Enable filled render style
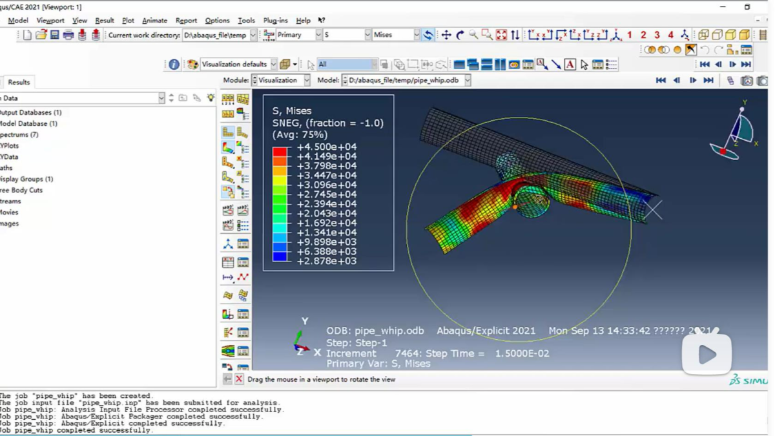Viewport: 775px width, 436px height. 730,35
